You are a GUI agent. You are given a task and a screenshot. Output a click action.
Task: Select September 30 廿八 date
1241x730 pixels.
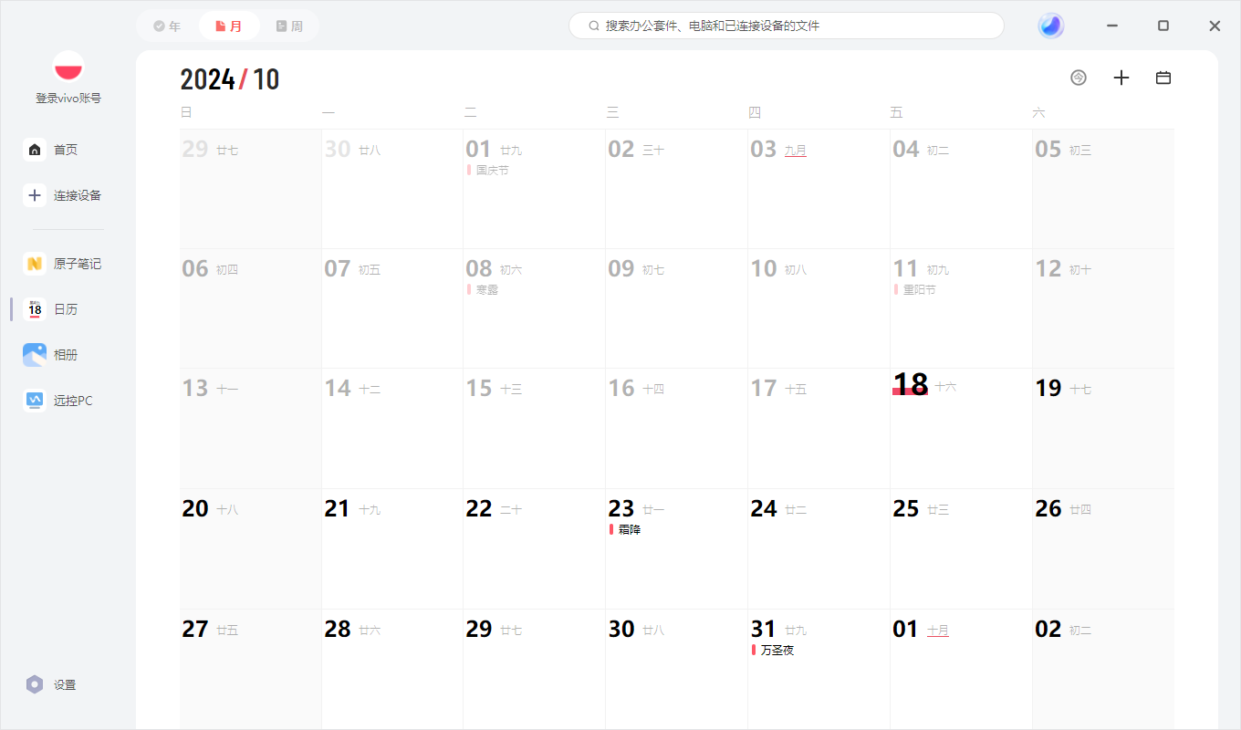pyautogui.click(x=392, y=189)
